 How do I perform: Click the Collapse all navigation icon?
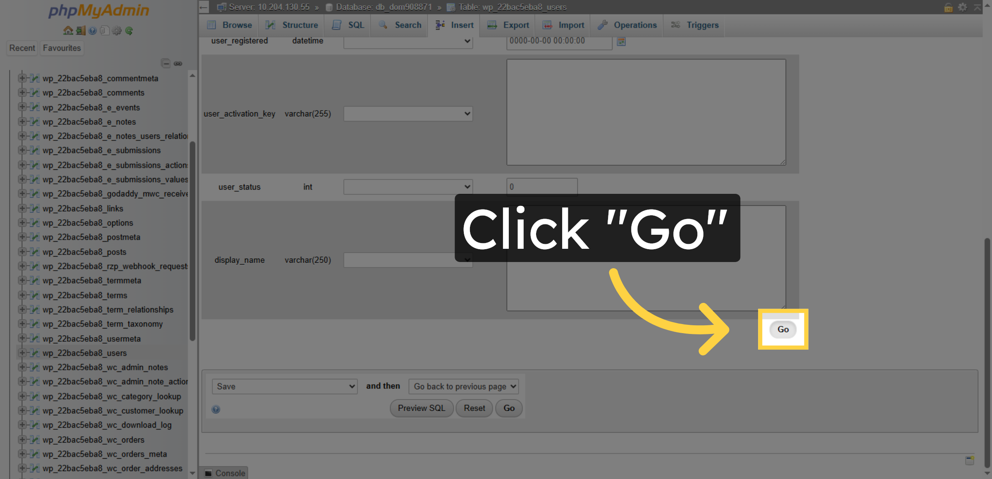tap(166, 63)
